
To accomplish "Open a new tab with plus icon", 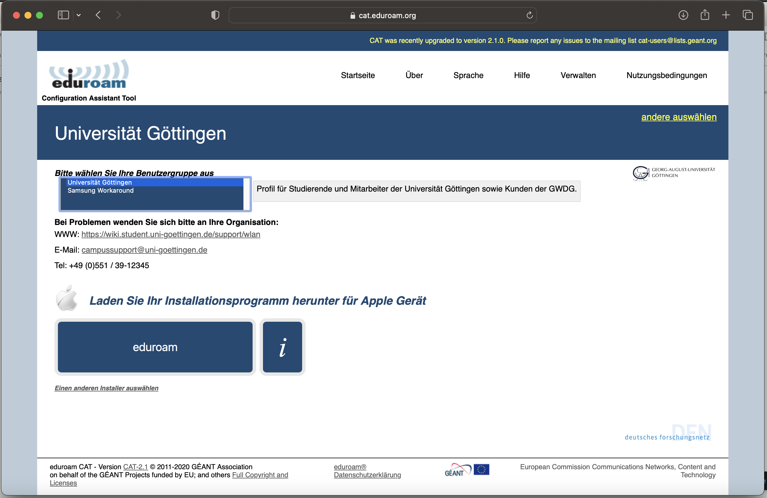I will pos(726,15).
